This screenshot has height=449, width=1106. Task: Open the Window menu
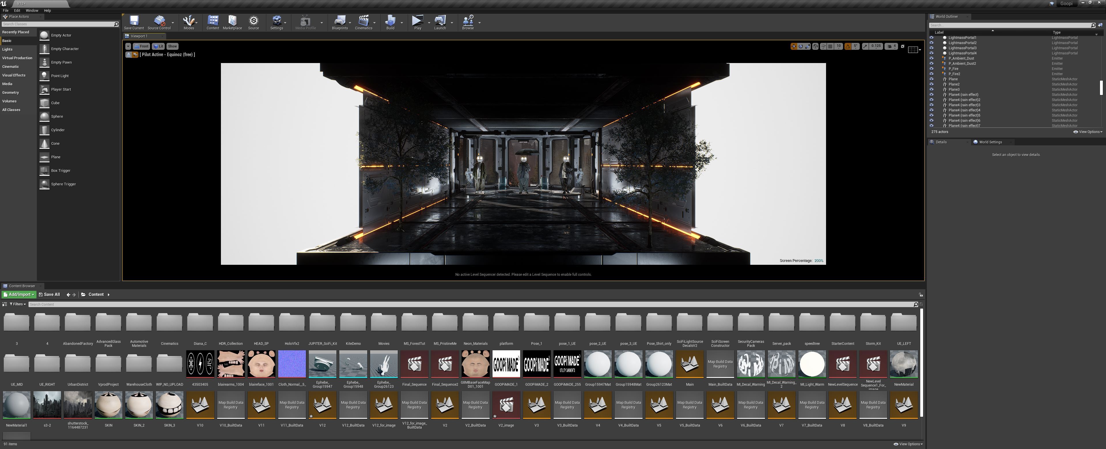point(32,10)
